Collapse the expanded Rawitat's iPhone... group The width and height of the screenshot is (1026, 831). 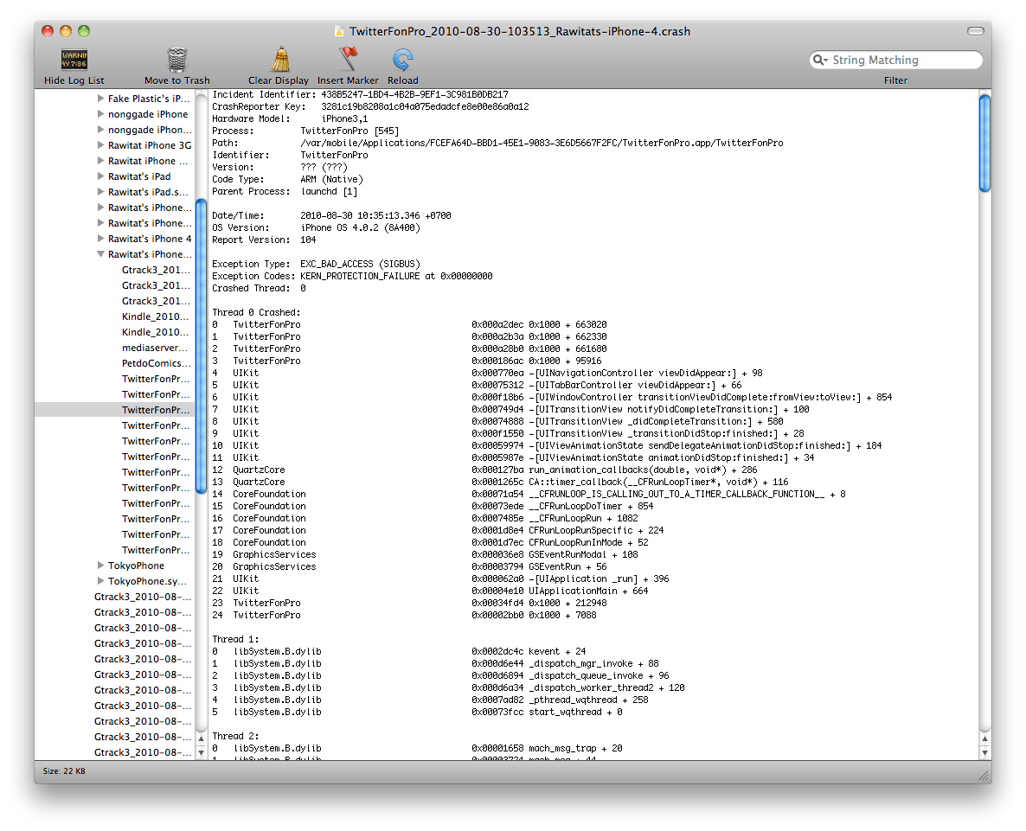click(100, 254)
